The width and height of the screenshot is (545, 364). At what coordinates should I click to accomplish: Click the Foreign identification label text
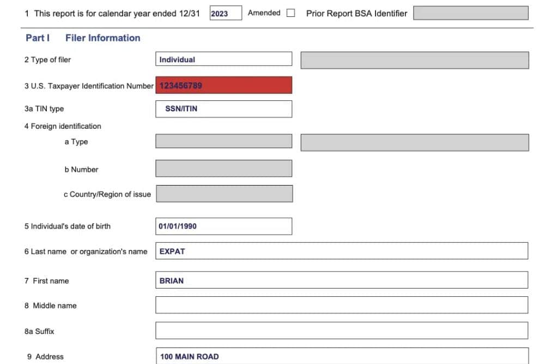[63, 126]
